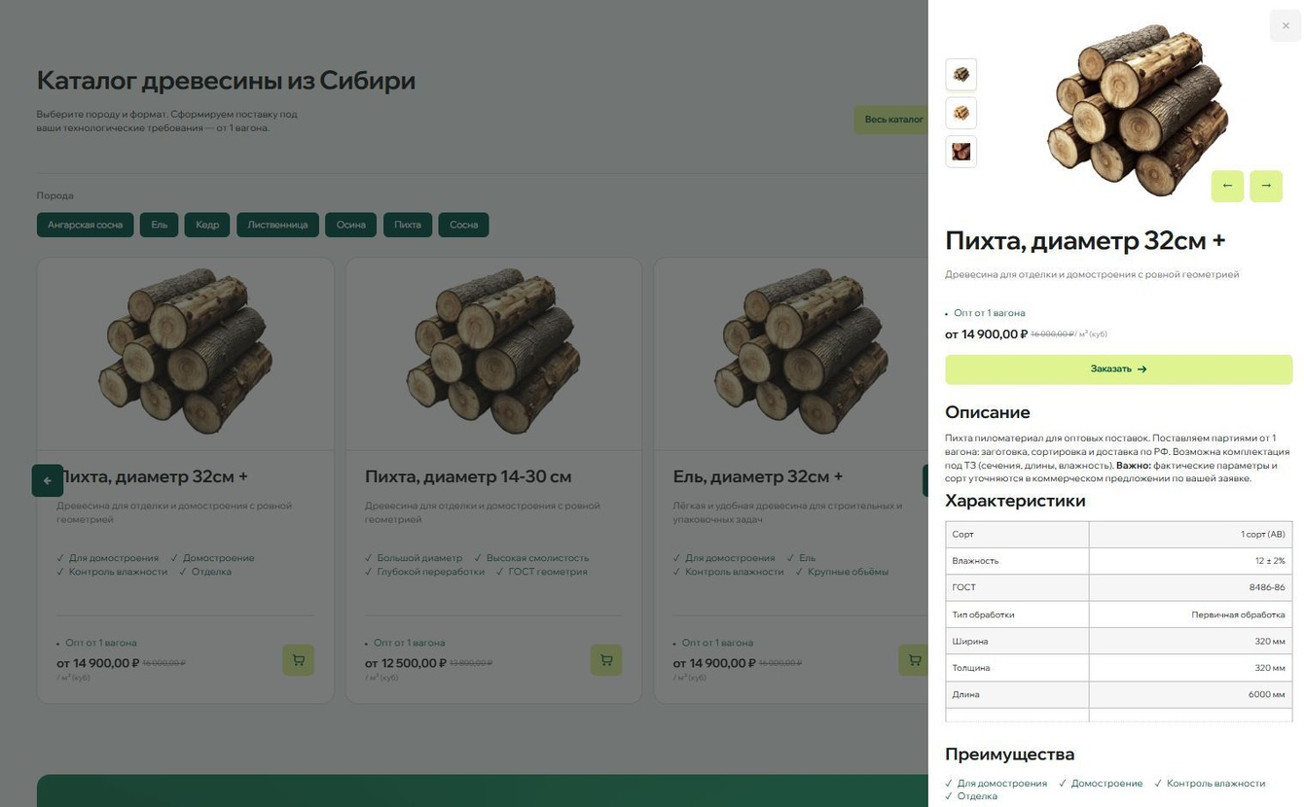Viewport: 1304px width, 807px height.
Task: Filter by Ангарская сосна species
Action: click(85, 225)
